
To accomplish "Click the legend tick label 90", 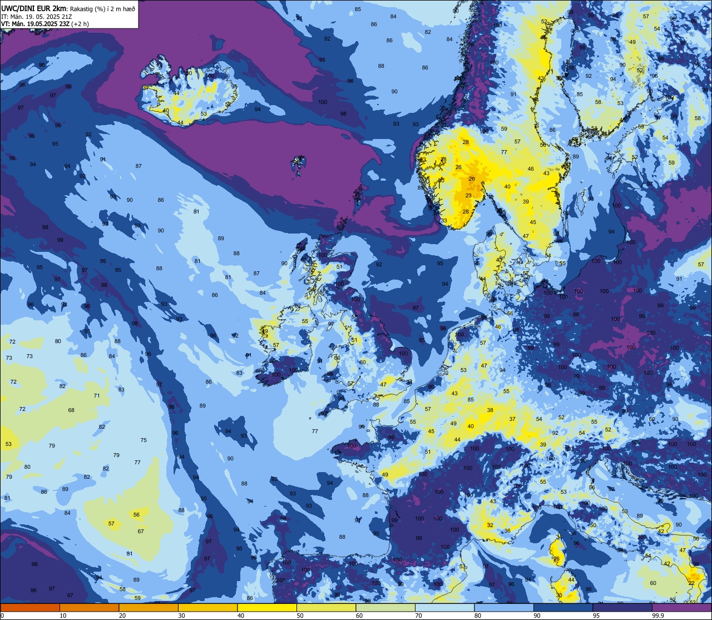I will tap(537, 616).
